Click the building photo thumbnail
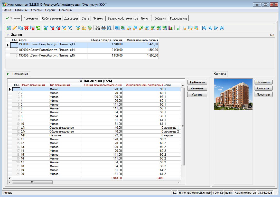 pos(233,94)
